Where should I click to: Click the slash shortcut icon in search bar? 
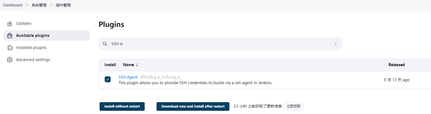336,44
